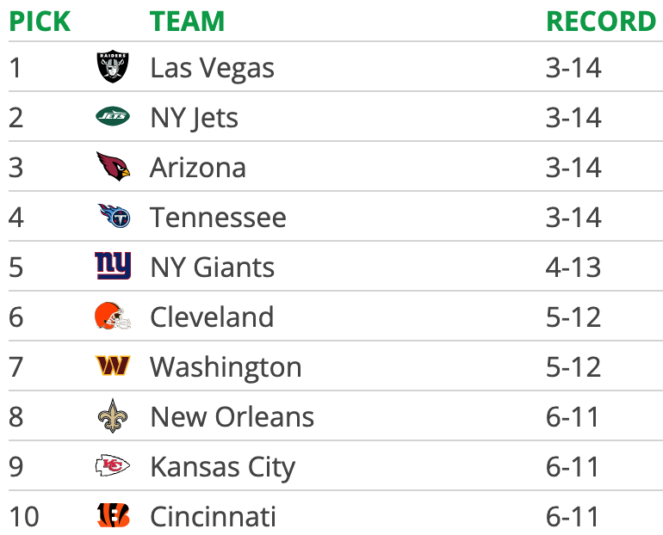Click the NY Giants 4-13 record

573,267
